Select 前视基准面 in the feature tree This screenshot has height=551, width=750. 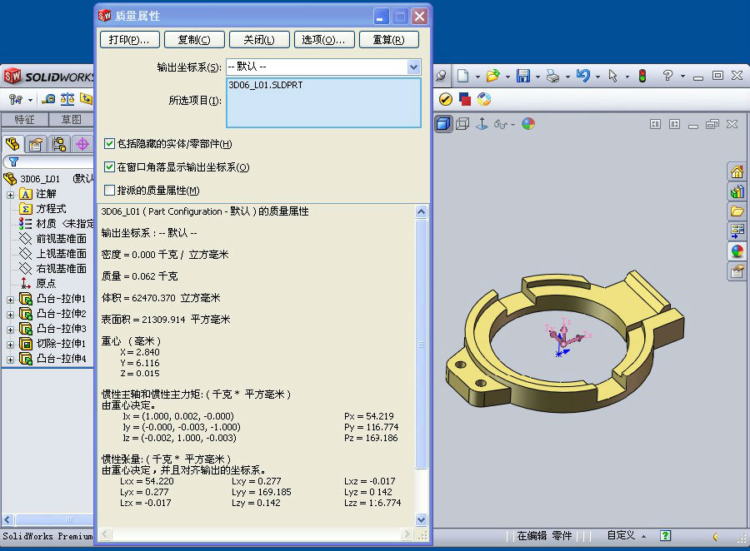click(x=61, y=239)
